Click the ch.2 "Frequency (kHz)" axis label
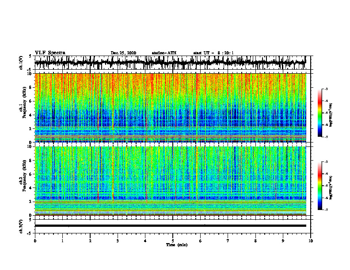The height and width of the screenshot is (270, 350). 25,176
